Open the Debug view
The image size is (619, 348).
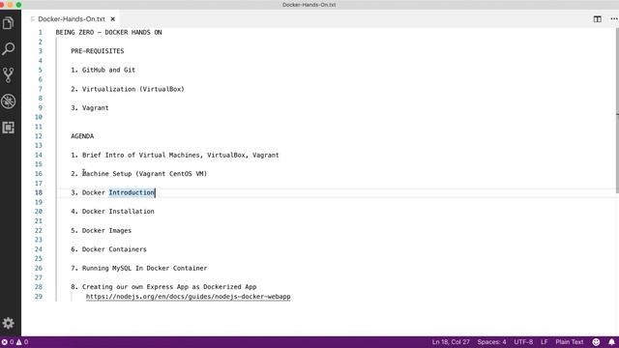click(x=9, y=101)
